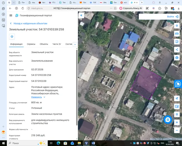The height and width of the screenshot is (146, 182).
Task: Open the hamburger menu of the portal
Action: [x=11, y=15]
